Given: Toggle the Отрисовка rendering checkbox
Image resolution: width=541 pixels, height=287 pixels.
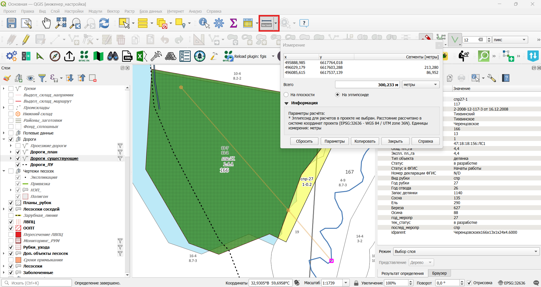Looking at the screenshot, I should pyautogui.click(x=469, y=283).
